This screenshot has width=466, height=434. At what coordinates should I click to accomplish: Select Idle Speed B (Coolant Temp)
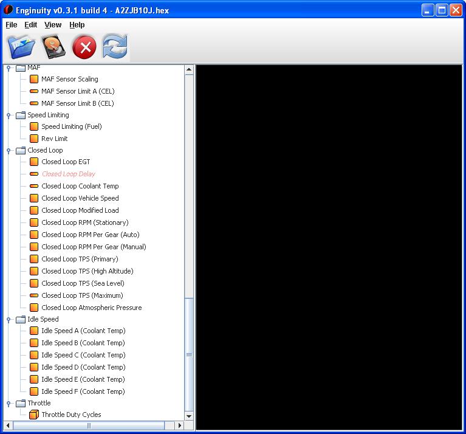coord(83,343)
